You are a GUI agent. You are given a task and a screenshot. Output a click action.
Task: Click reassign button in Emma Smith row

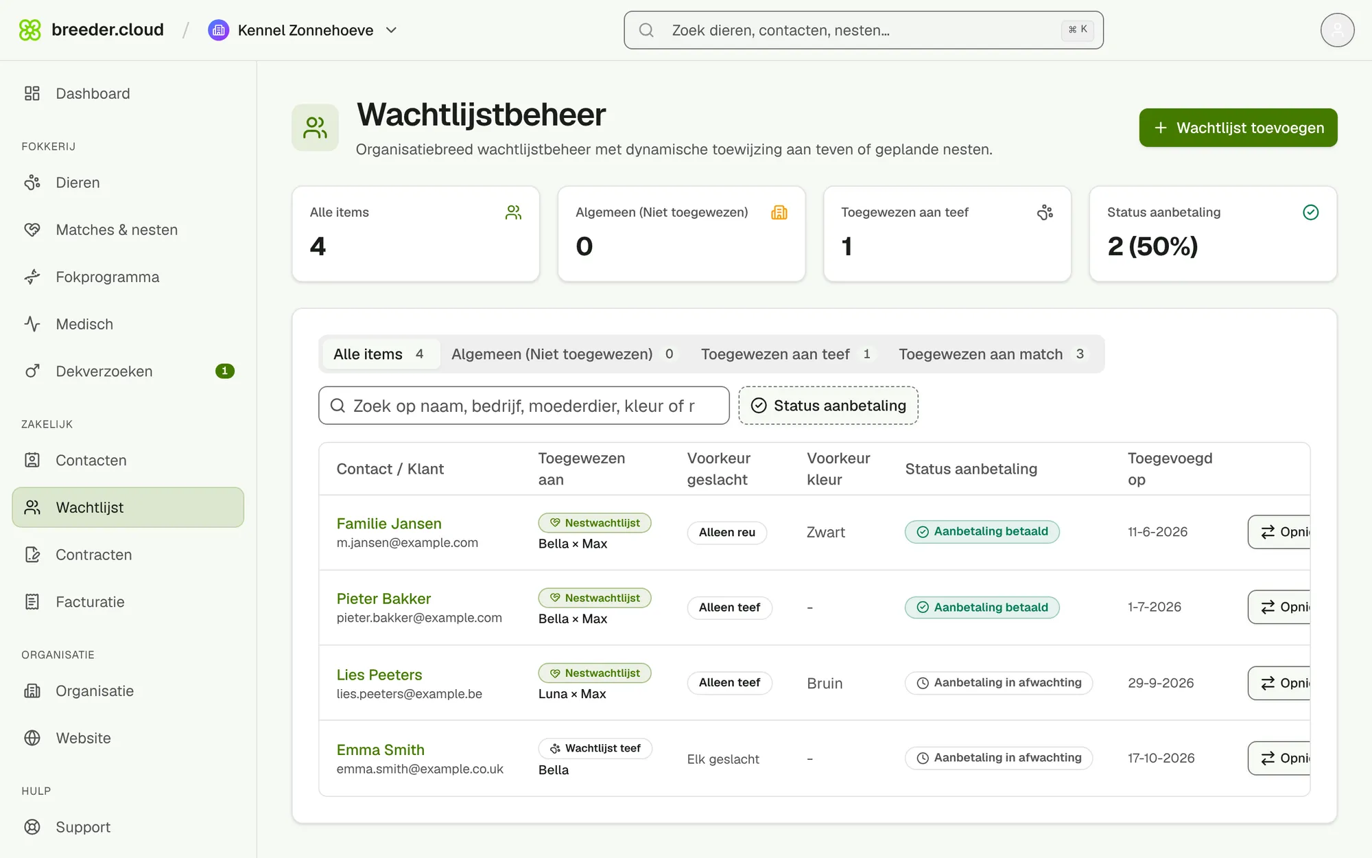click(x=1279, y=758)
